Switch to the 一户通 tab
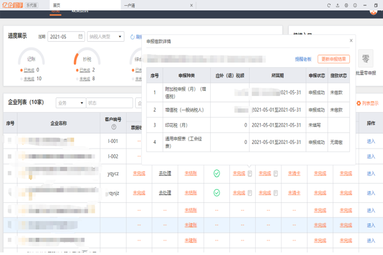The width and height of the screenshot is (383, 255). (129, 5)
